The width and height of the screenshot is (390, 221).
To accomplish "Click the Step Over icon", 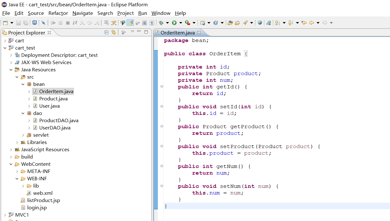I will [x=90, y=23].
